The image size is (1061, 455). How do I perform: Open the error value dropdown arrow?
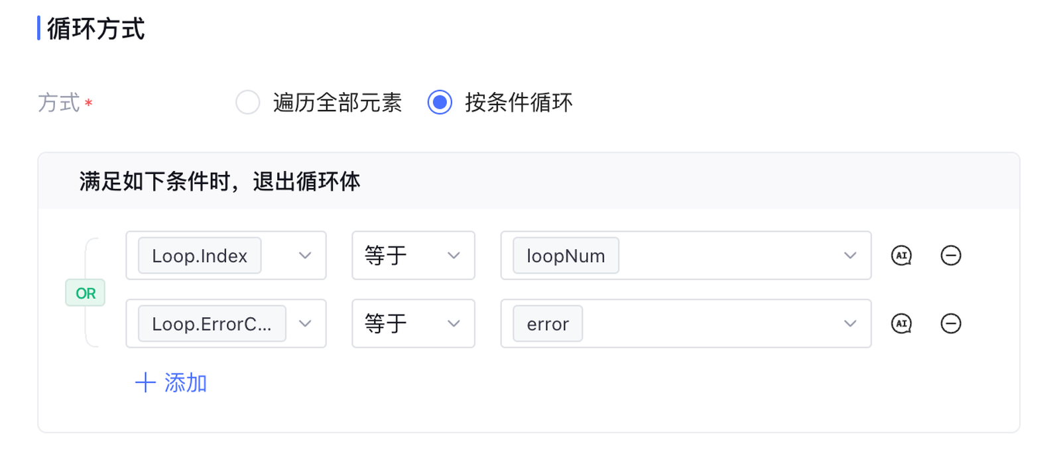(x=849, y=324)
